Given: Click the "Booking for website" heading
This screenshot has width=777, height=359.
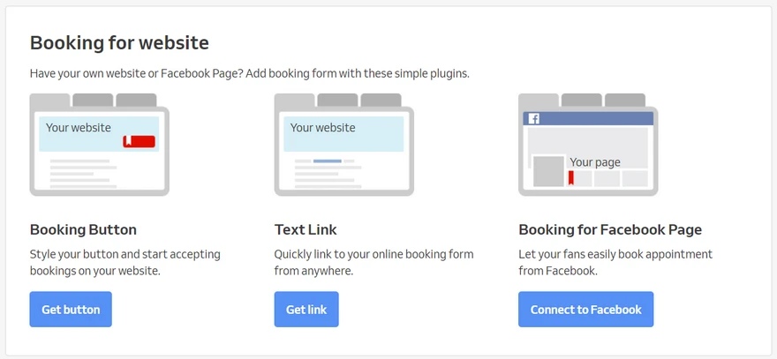Looking at the screenshot, I should coord(119,42).
